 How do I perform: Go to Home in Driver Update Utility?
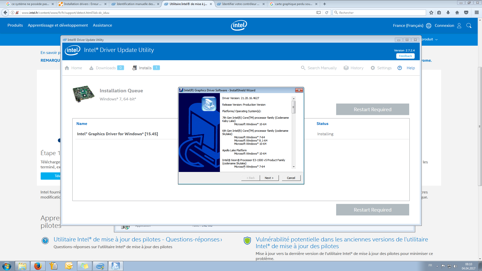(74, 68)
